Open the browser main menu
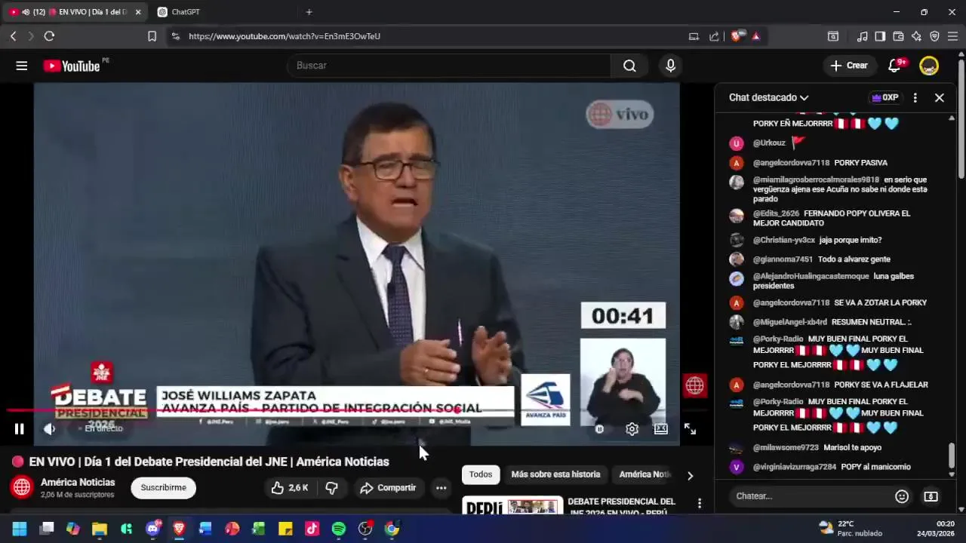This screenshot has width=966, height=543. coord(952,36)
